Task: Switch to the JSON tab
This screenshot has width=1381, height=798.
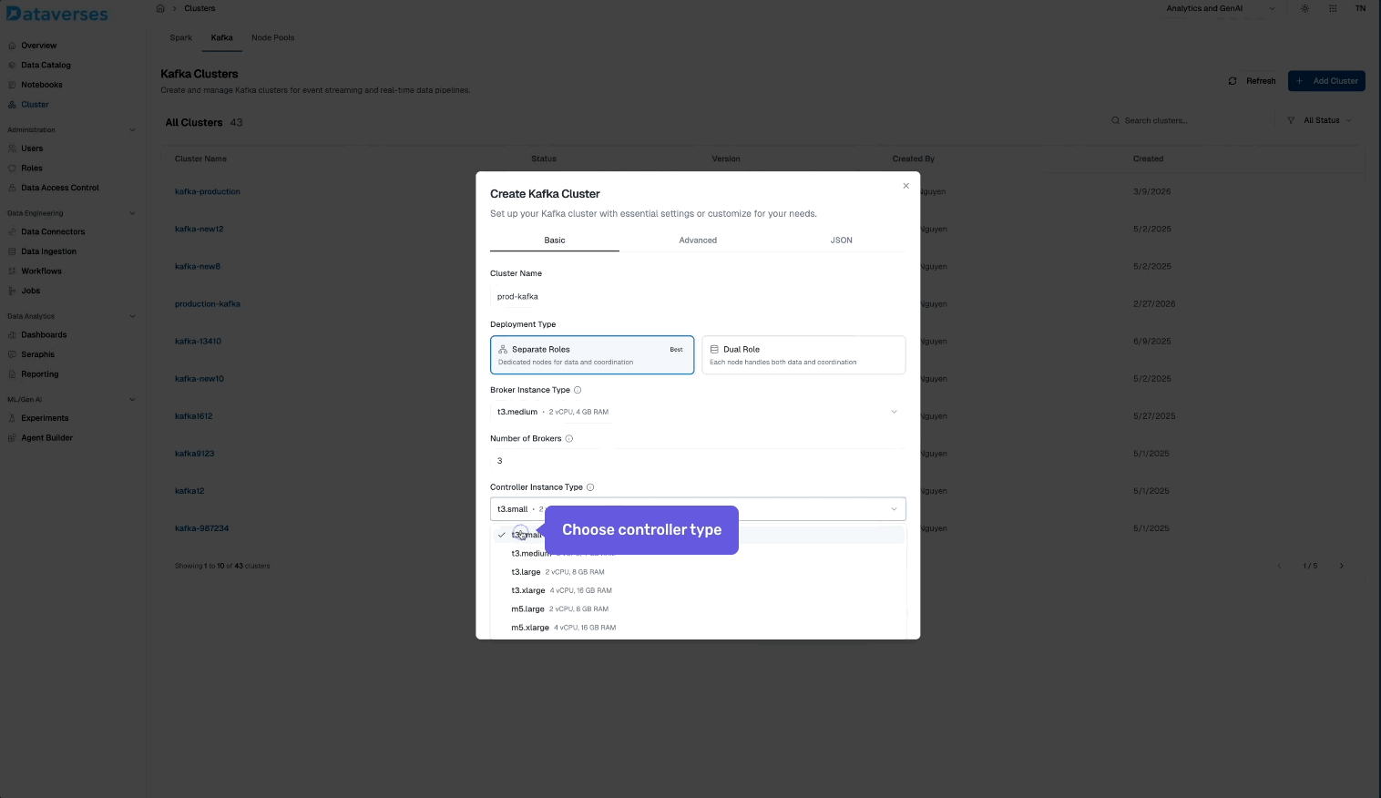Action: (x=841, y=240)
